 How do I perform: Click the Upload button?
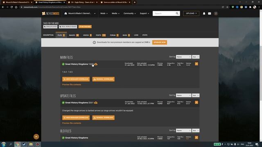[x=191, y=13]
